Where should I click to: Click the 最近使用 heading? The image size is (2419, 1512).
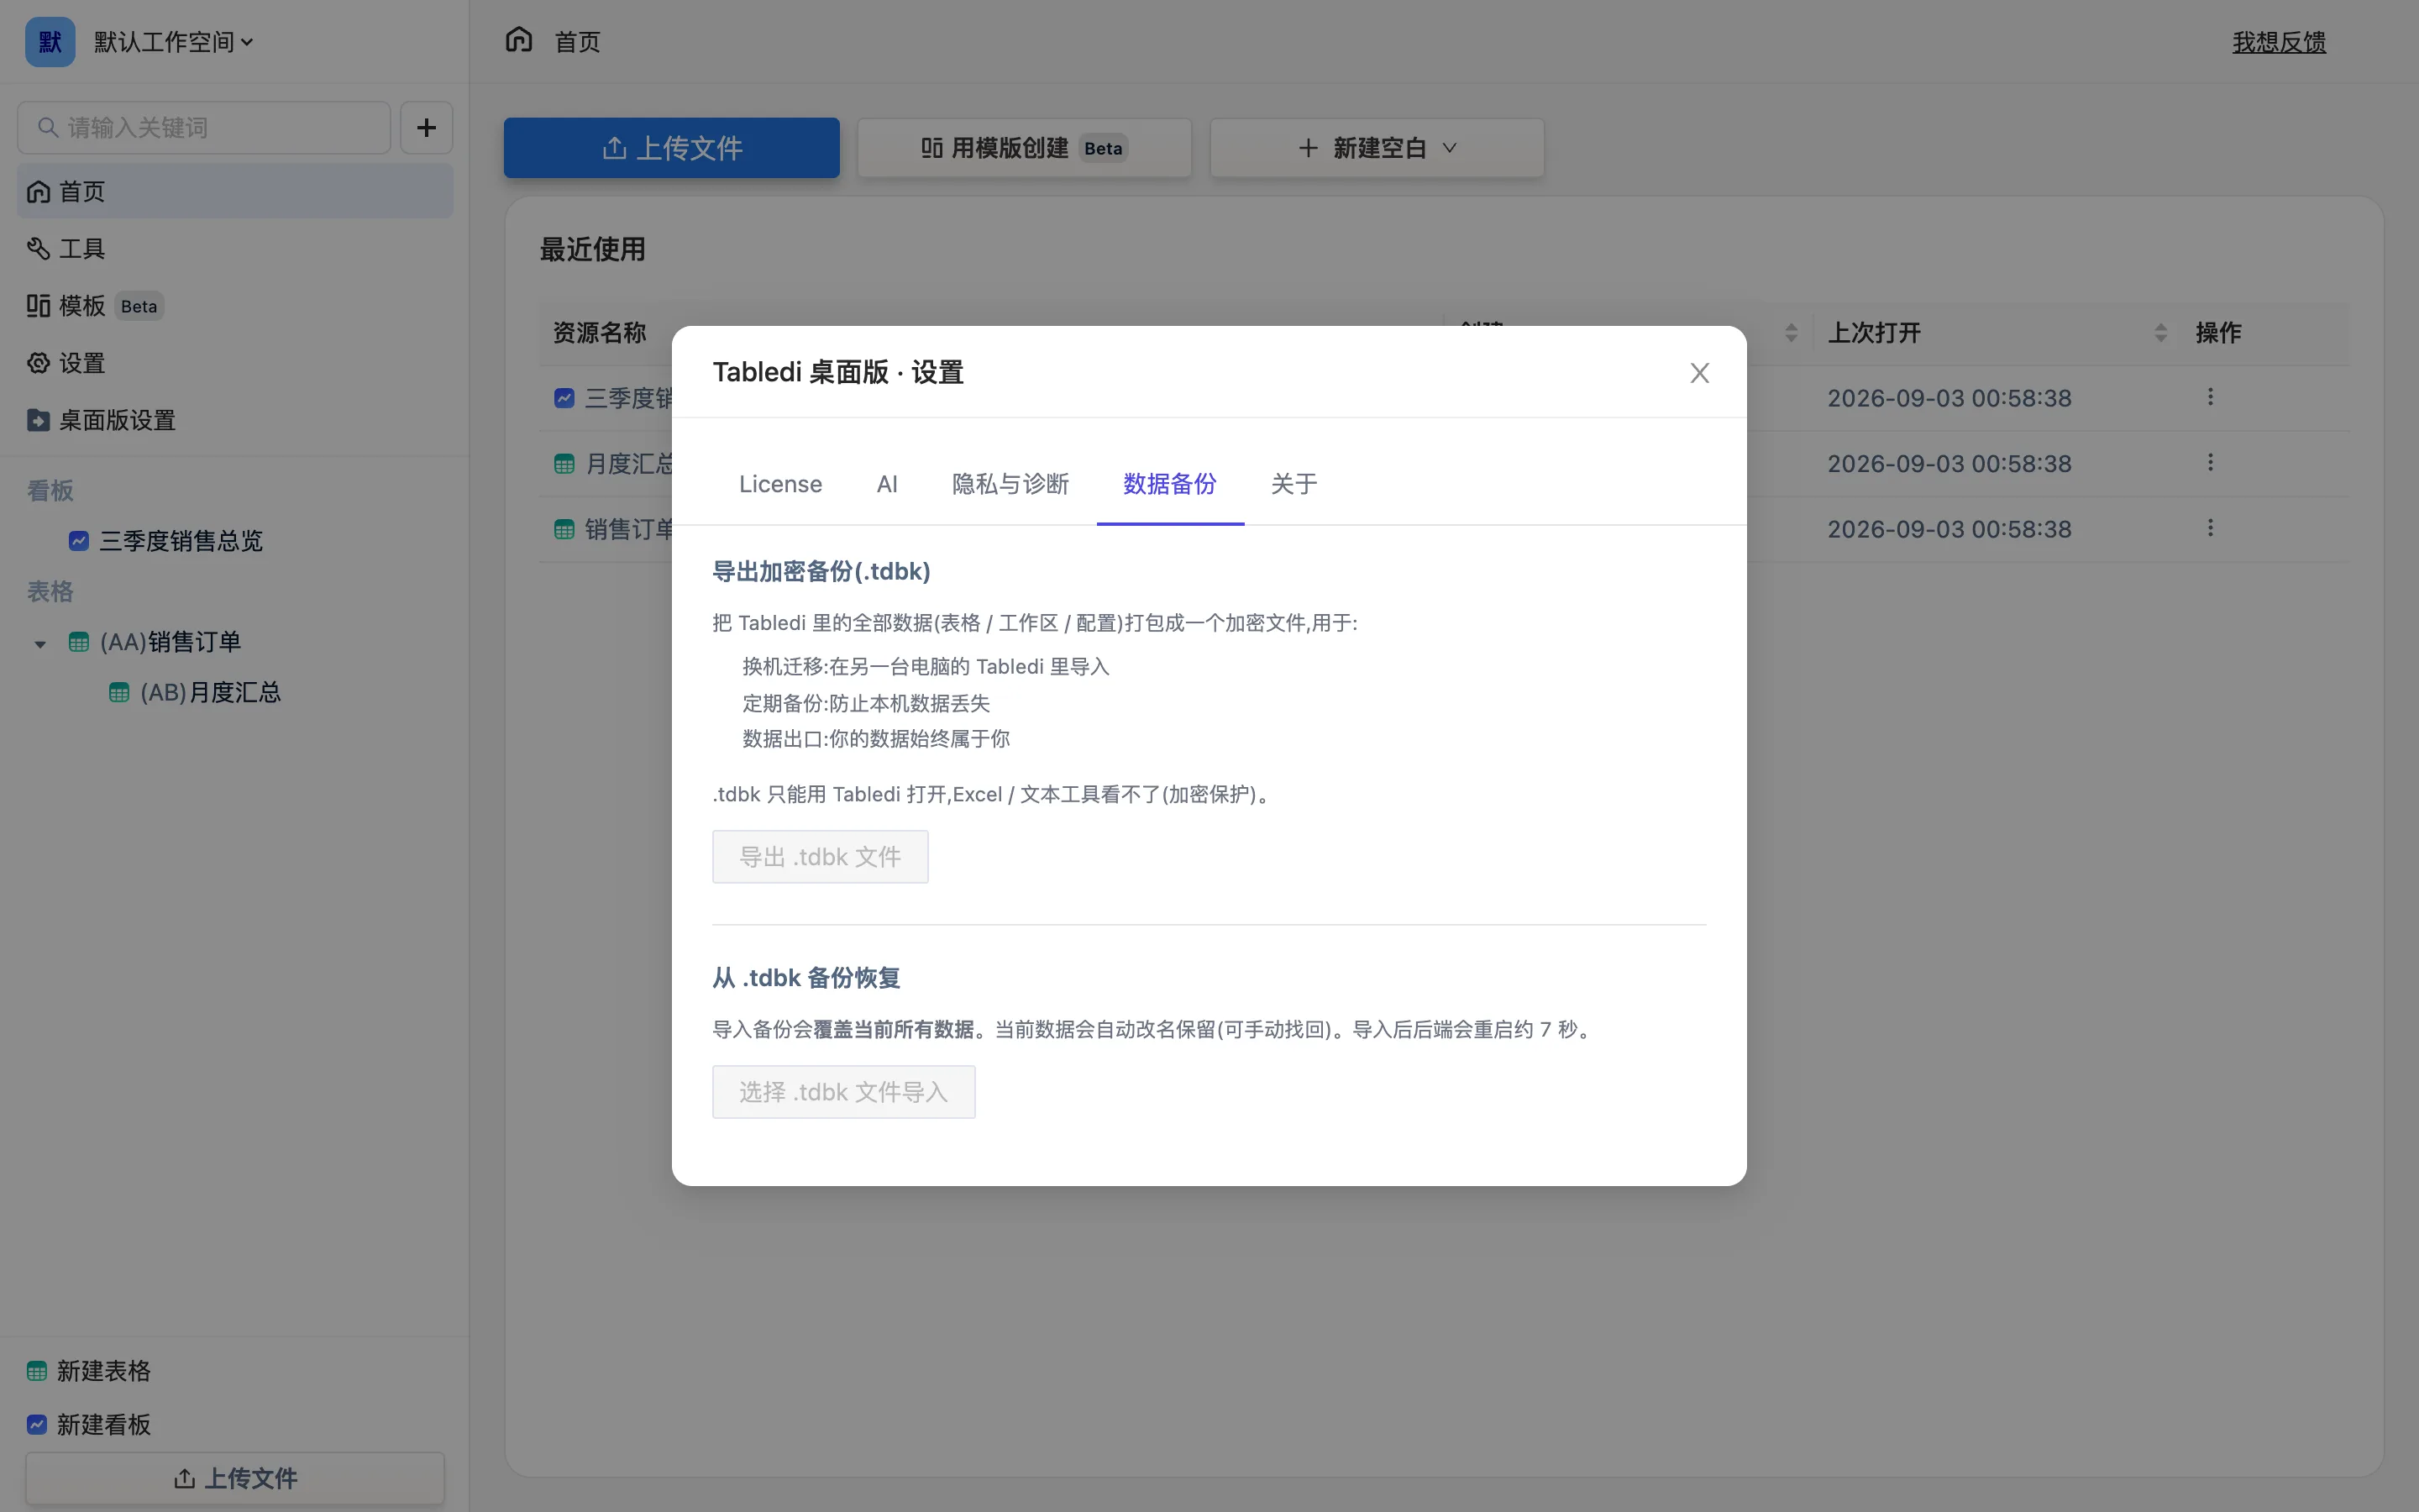pyautogui.click(x=593, y=249)
